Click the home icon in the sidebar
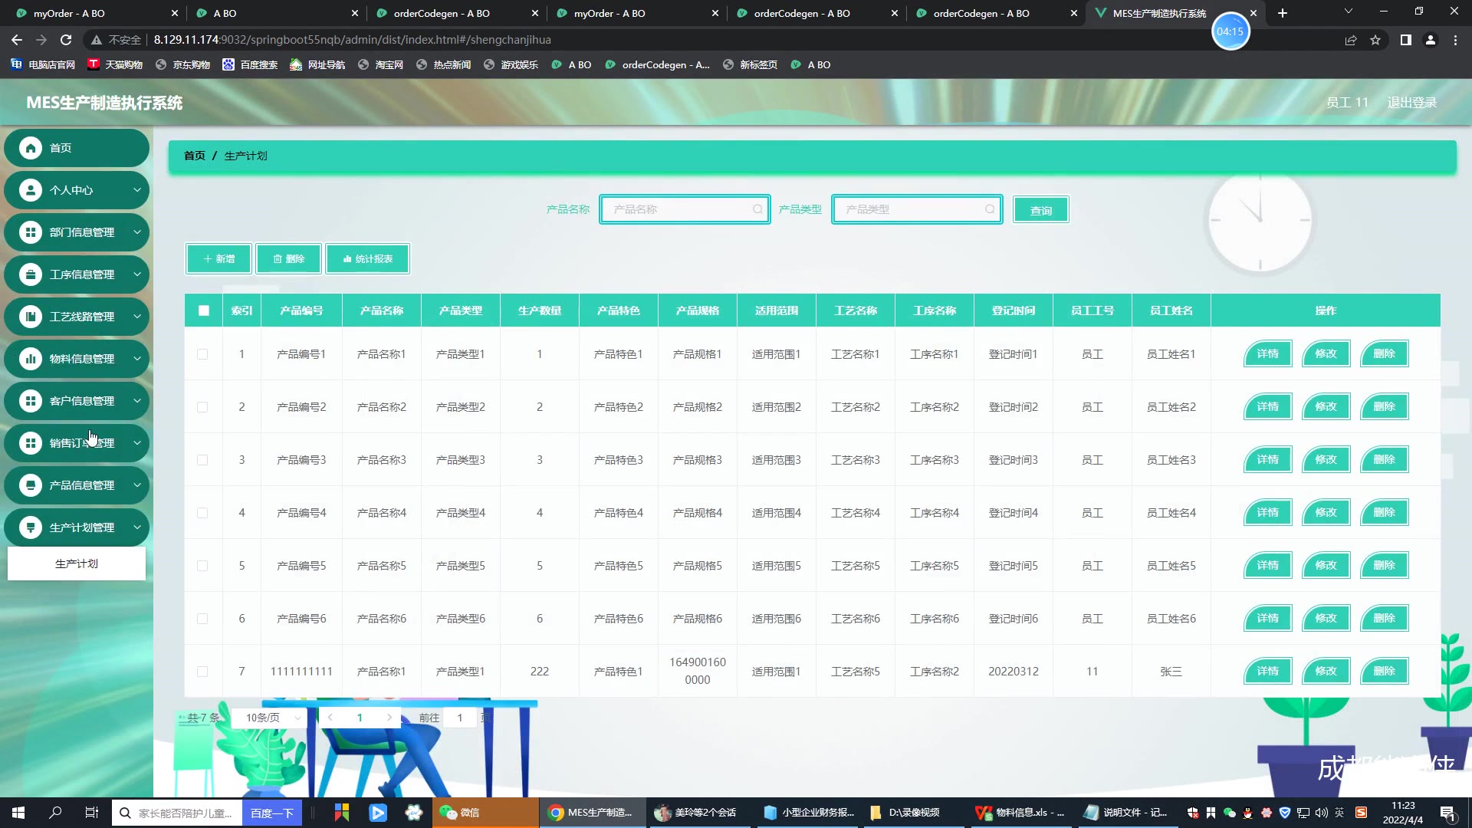Viewport: 1472px width, 828px height. click(31, 148)
